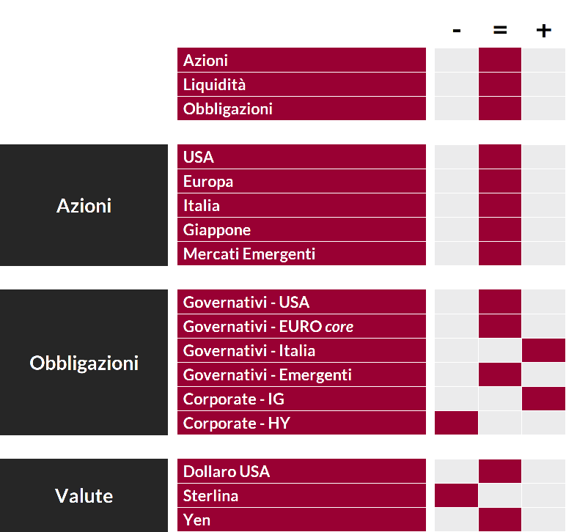Image resolution: width=566 pixels, height=532 pixels.
Task: Select highlighted plus cell for Corporate - IG
Action: pyautogui.click(x=543, y=399)
